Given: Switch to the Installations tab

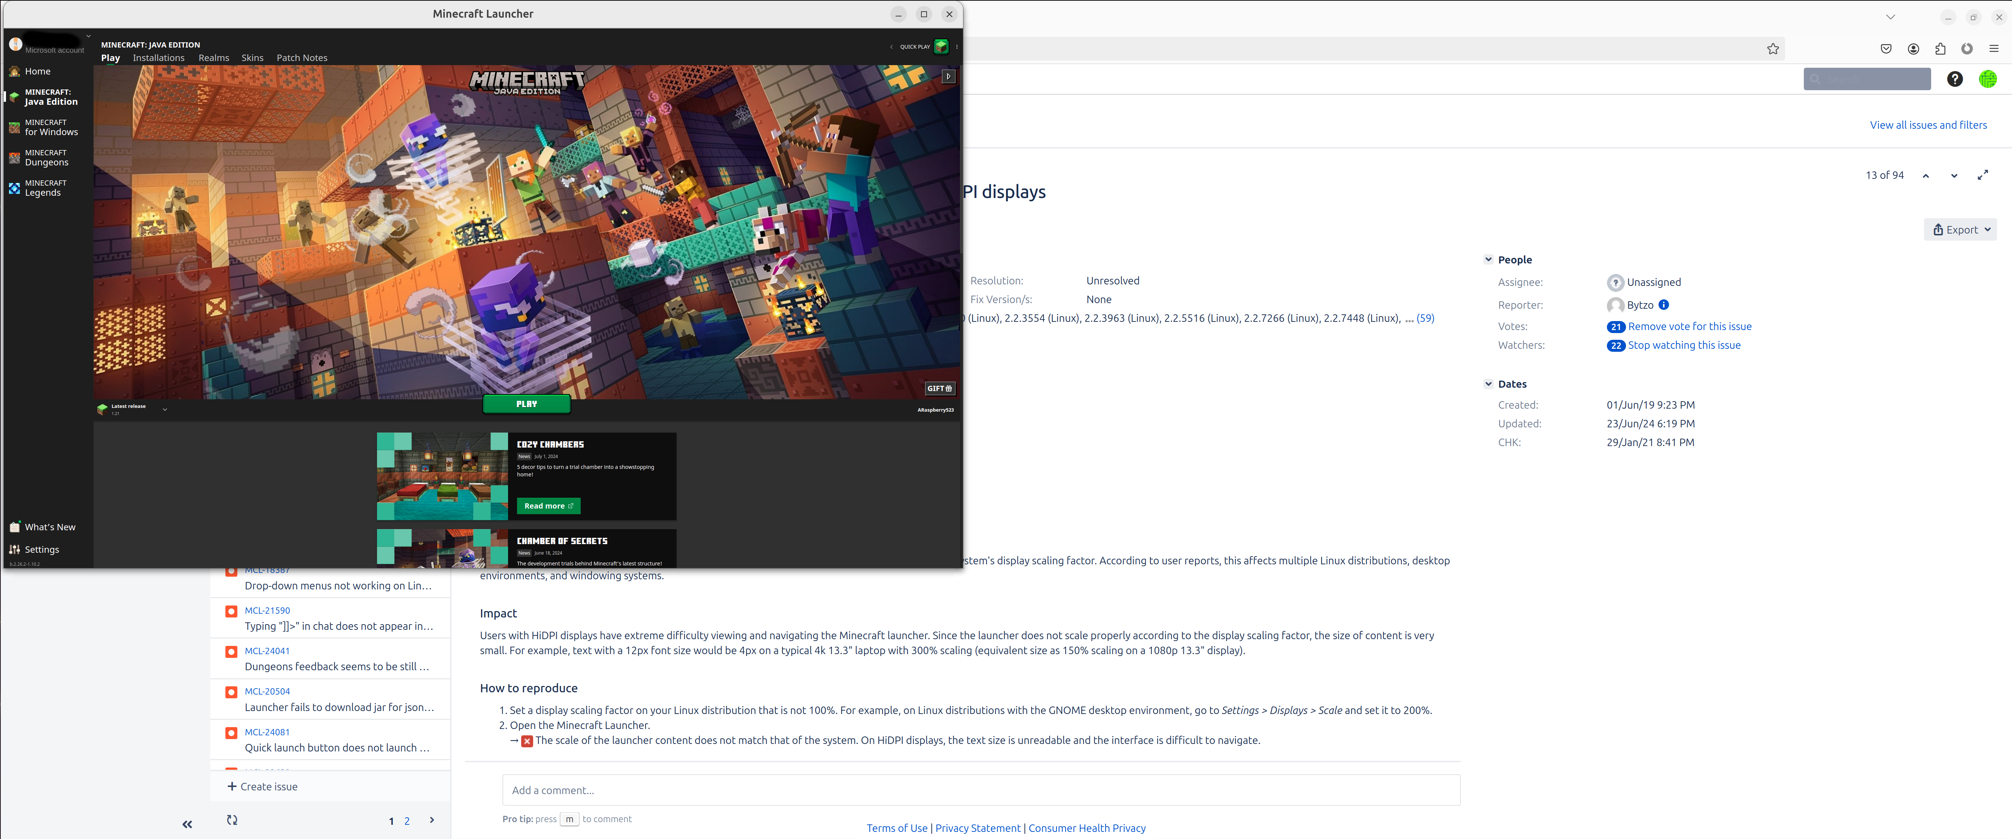Looking at the screenshot, I should click(158, 58).
